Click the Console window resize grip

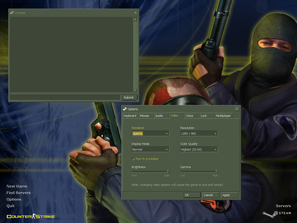(x=137, y=100)
